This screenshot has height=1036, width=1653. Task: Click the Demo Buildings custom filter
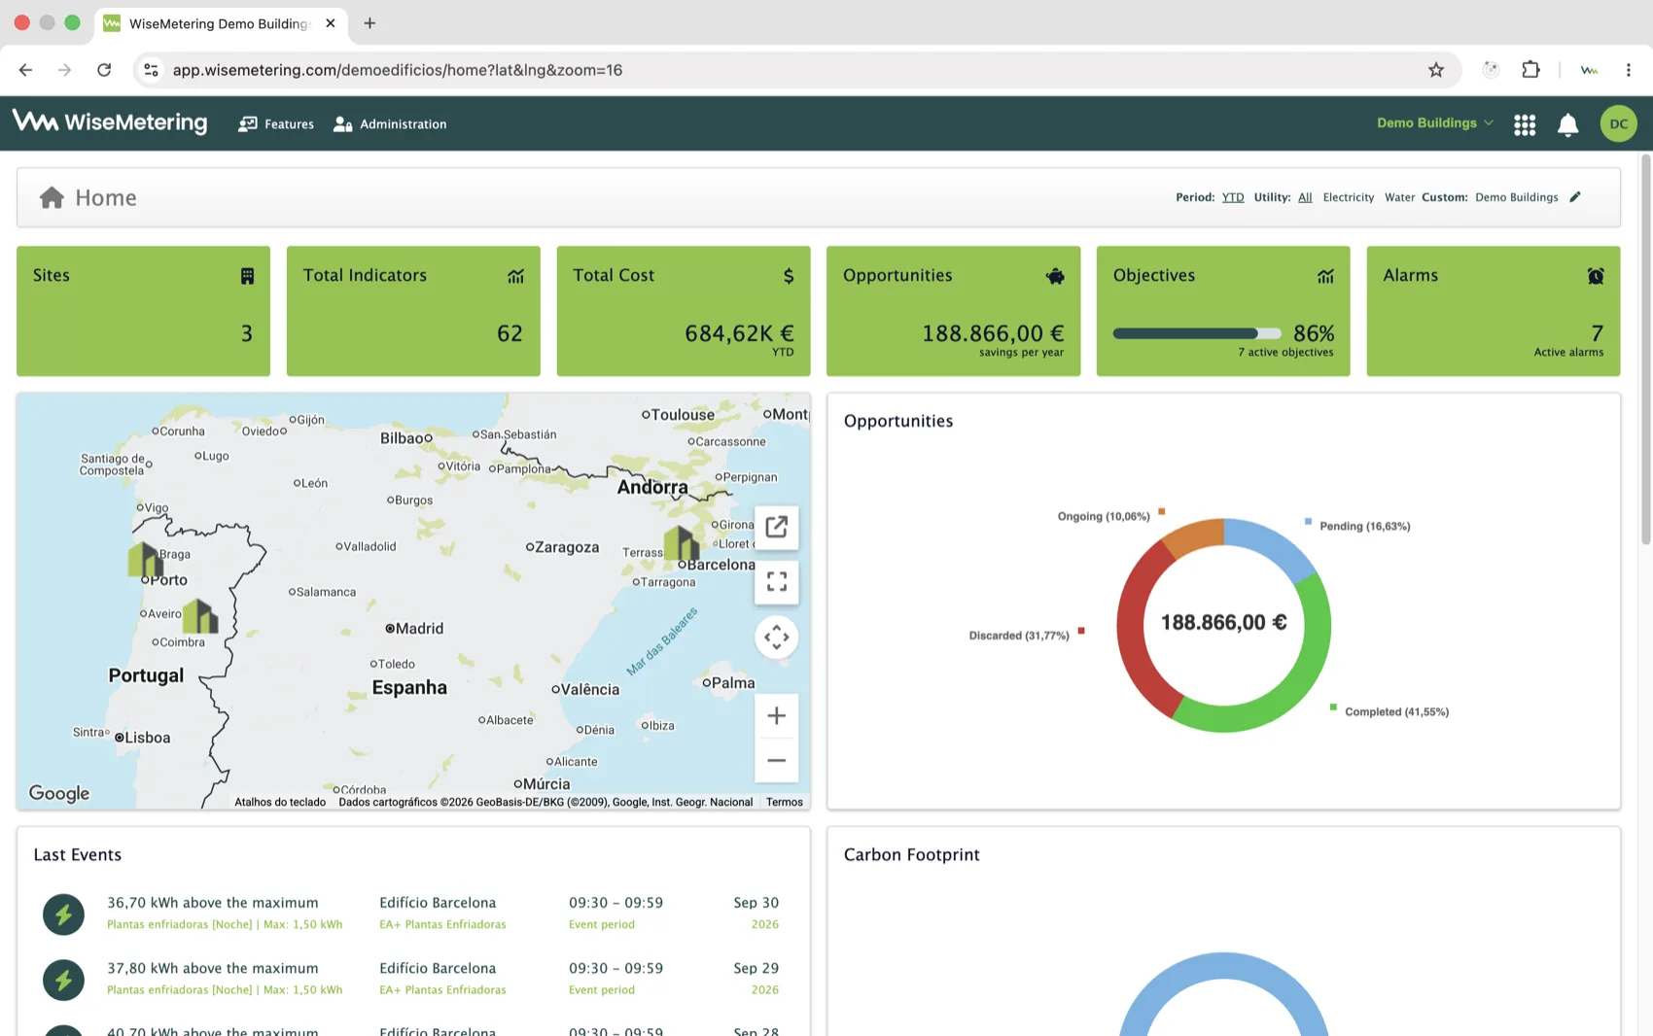[1516, 197]
